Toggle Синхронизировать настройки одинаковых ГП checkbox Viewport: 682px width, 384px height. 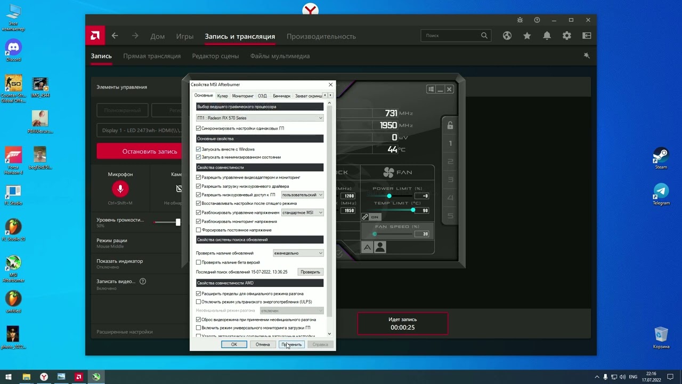[x=199, y=129]
